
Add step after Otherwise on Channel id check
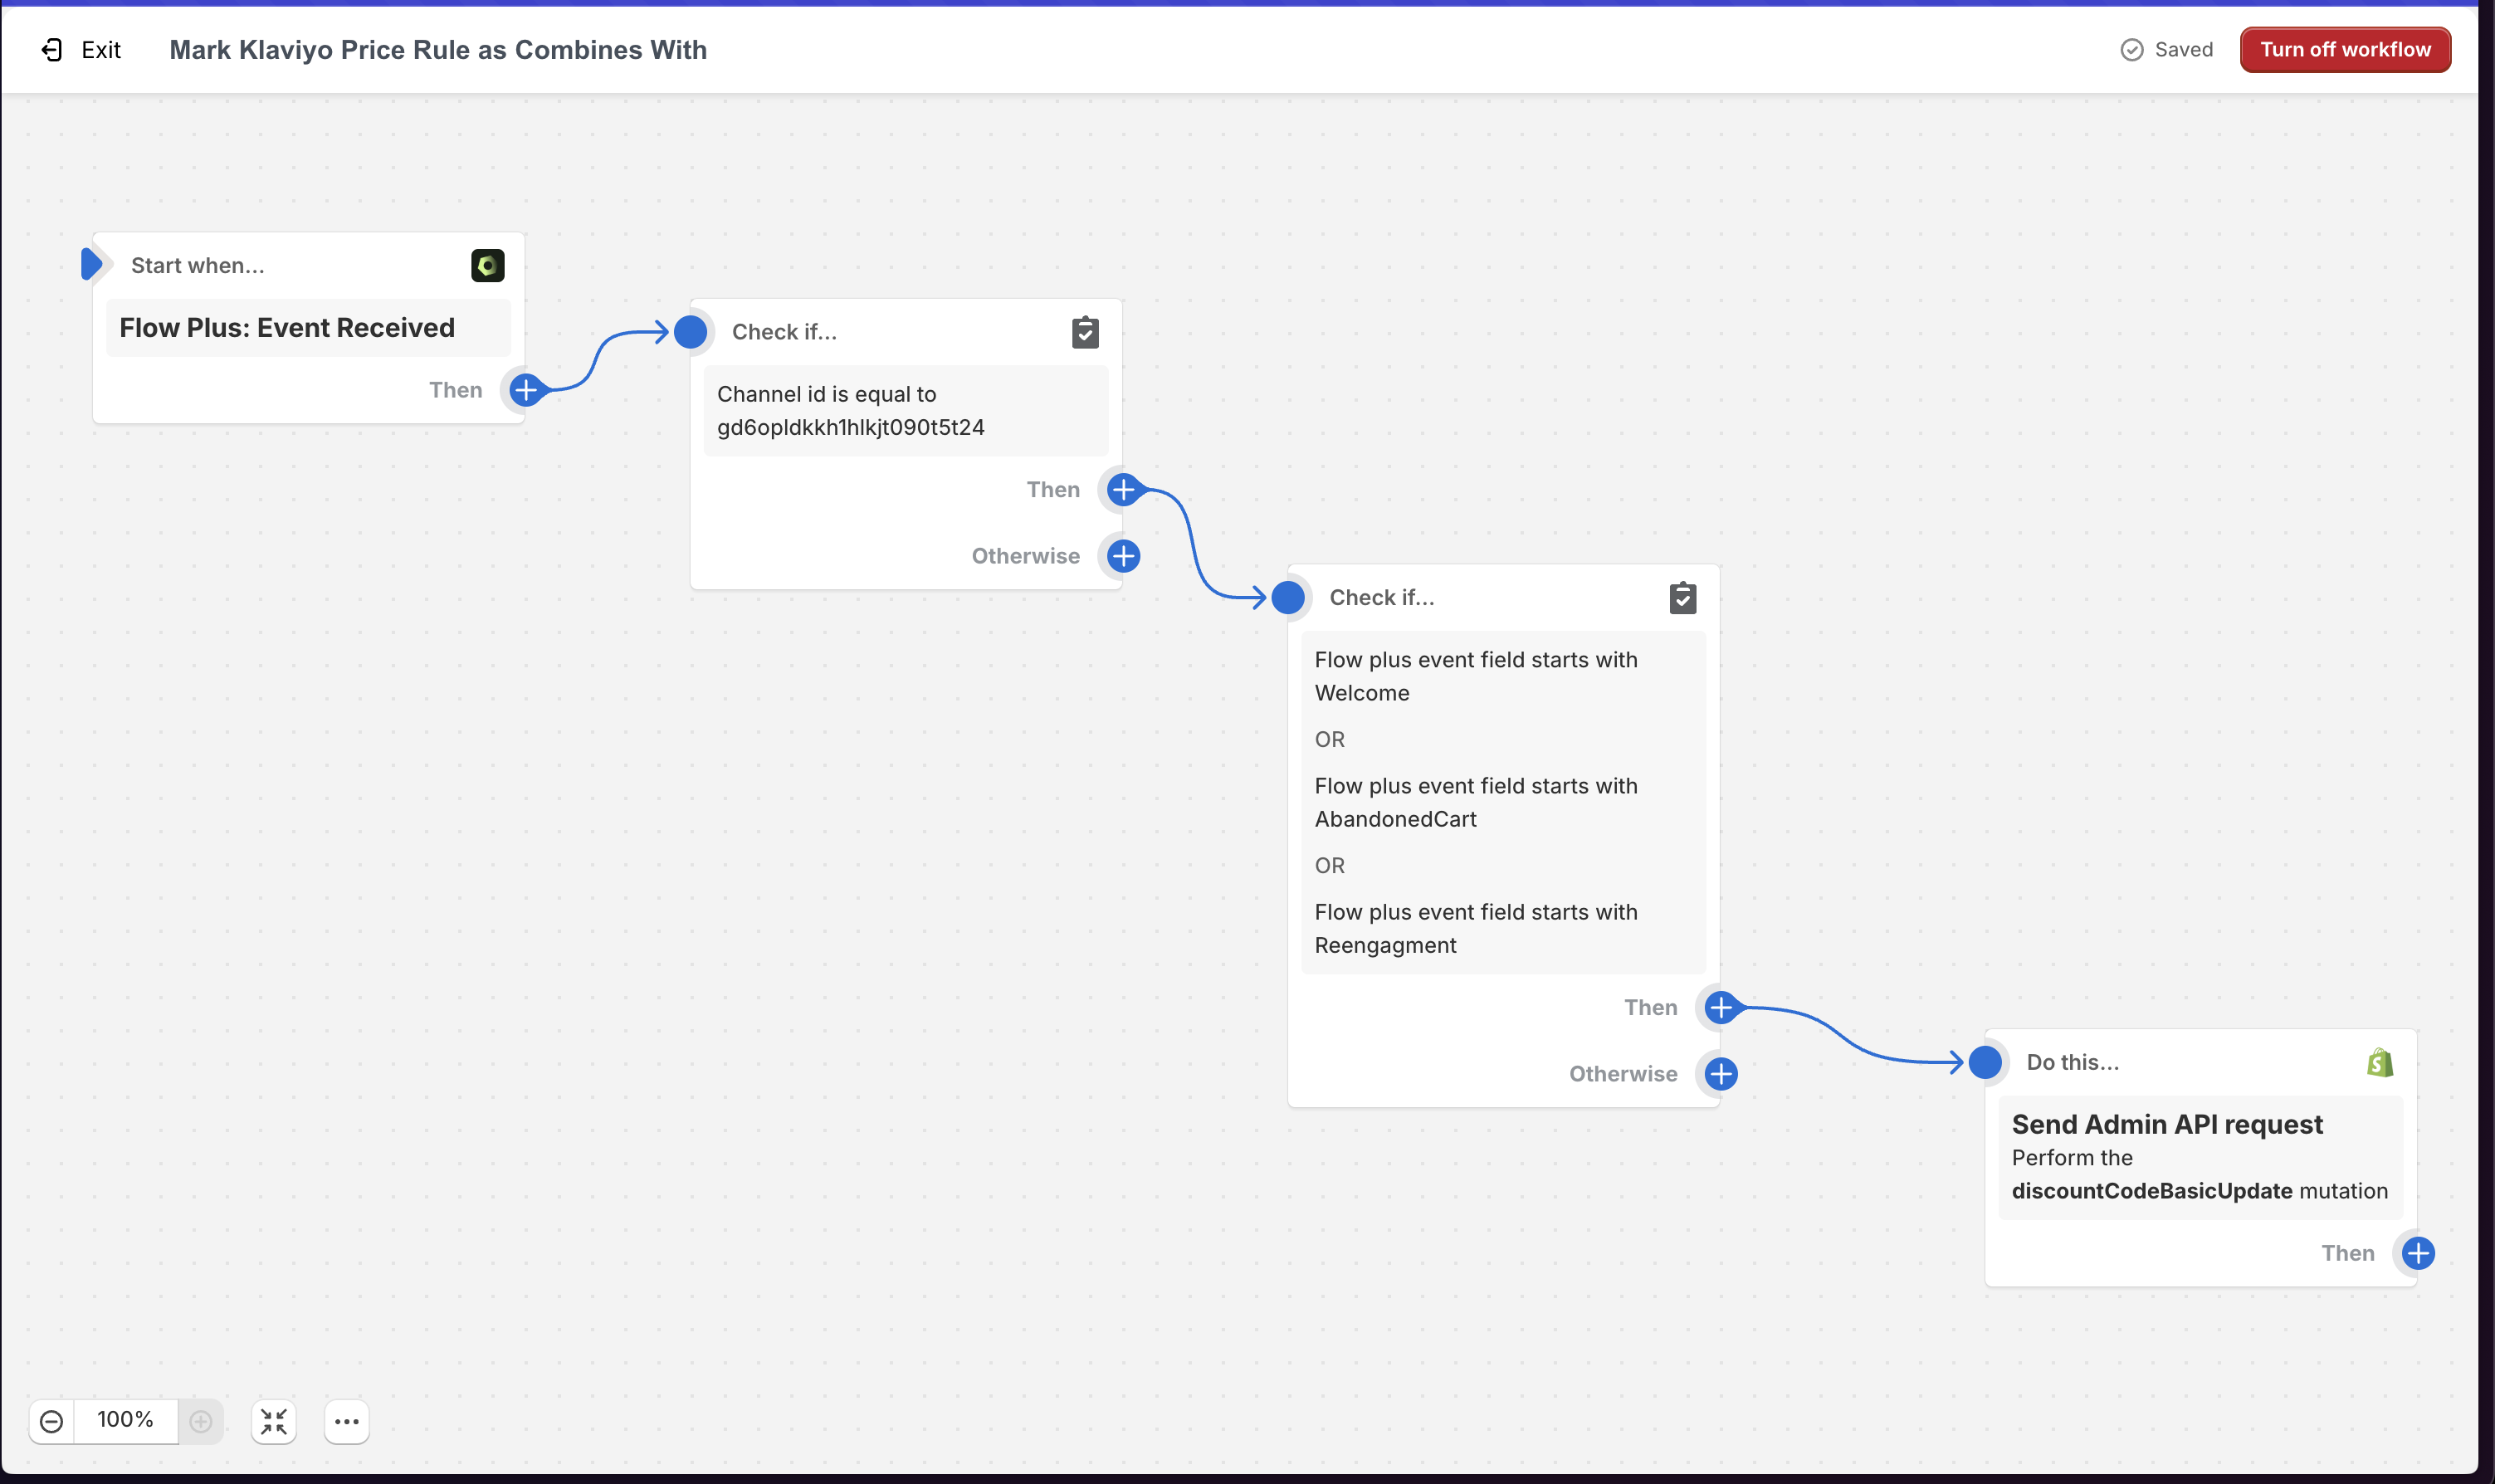[x=1123, y=556]
